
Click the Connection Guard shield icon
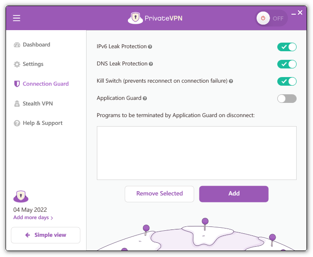pyautogui.click(x=17, y=84)
